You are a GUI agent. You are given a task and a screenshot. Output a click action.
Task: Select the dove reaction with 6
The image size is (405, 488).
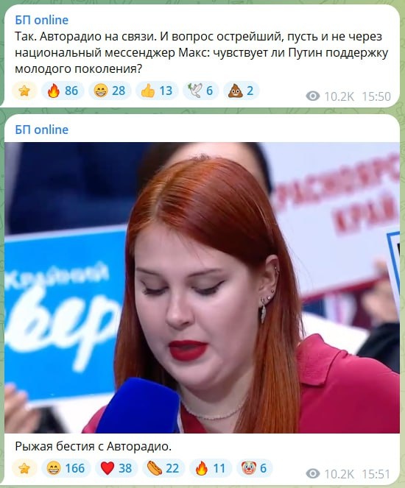200,91
